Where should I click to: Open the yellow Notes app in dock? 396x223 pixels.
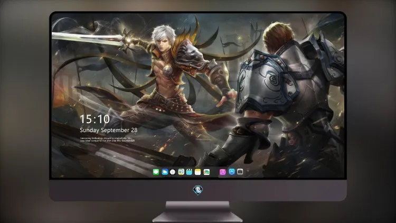click(x=198, y=172)
